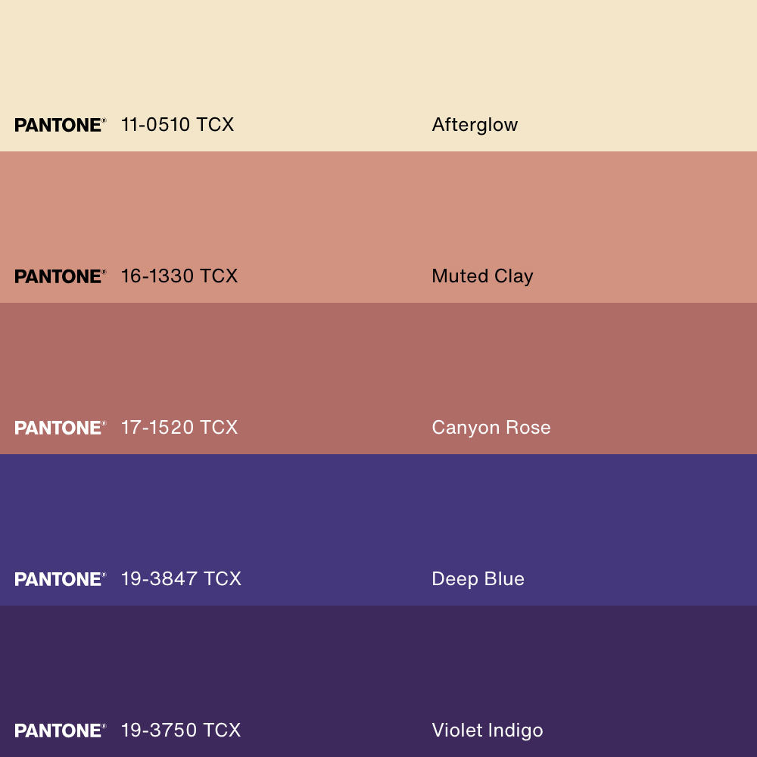This screenshot has height=757, width=757.
Task: Select the Deep Blue color name
Action: (x=478, y=579)
